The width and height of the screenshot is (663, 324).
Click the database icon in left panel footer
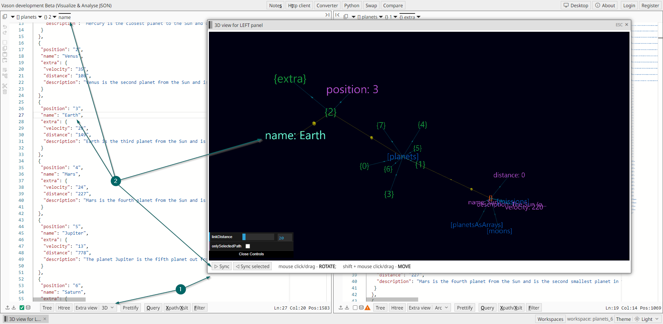28,307
